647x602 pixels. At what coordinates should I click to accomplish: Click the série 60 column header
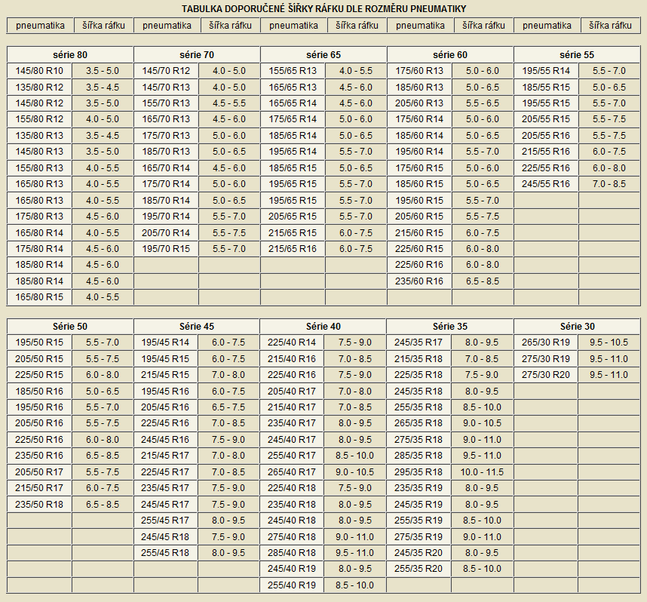click(x=450, y=54)
